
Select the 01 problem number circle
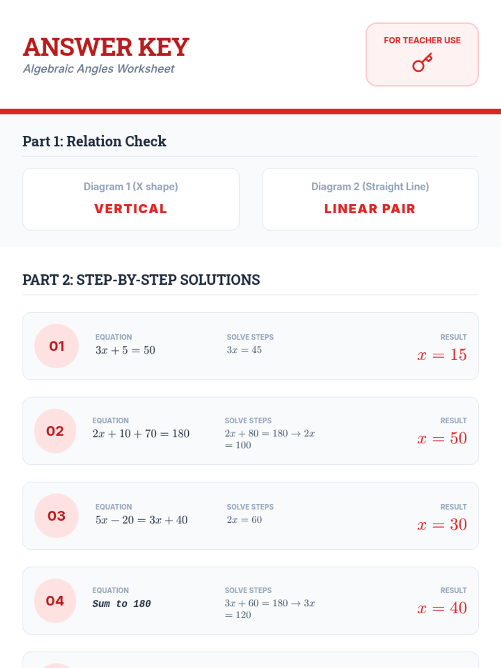click(x=56, y=346)
